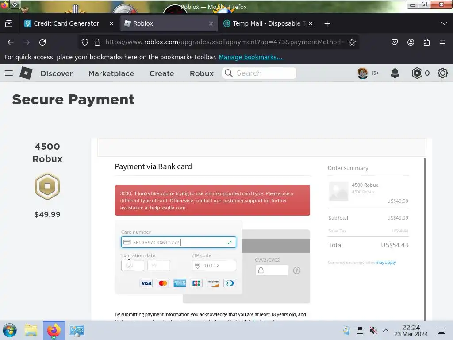Click the Firefox back arrow
Screen dimensions: 453x340
11,42
